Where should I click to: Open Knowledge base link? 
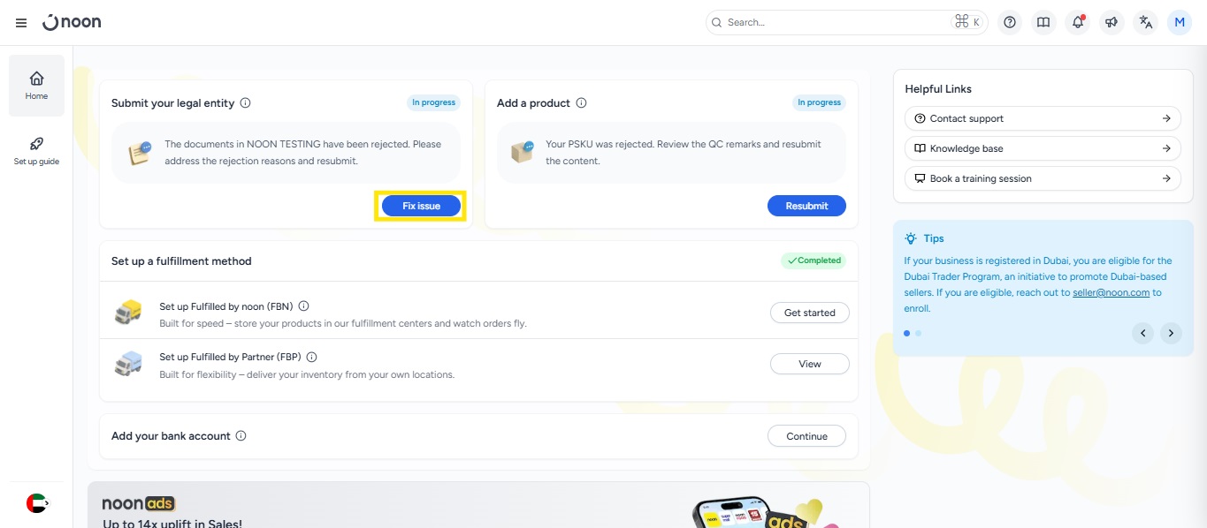(1043, 148)
